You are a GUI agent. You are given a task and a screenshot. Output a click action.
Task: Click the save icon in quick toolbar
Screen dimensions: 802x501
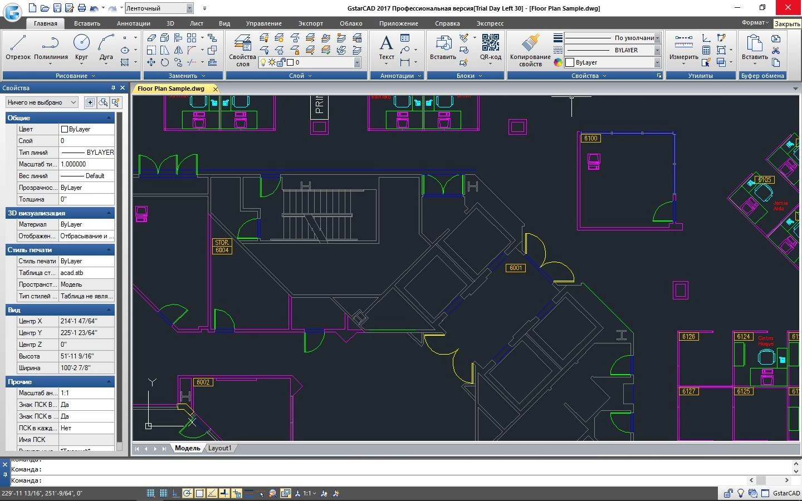[x=57, y=8]
